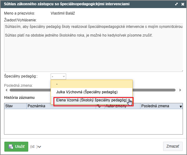Close the Súhlas zákonného zástupcu dialog

[x=182, y=4]
